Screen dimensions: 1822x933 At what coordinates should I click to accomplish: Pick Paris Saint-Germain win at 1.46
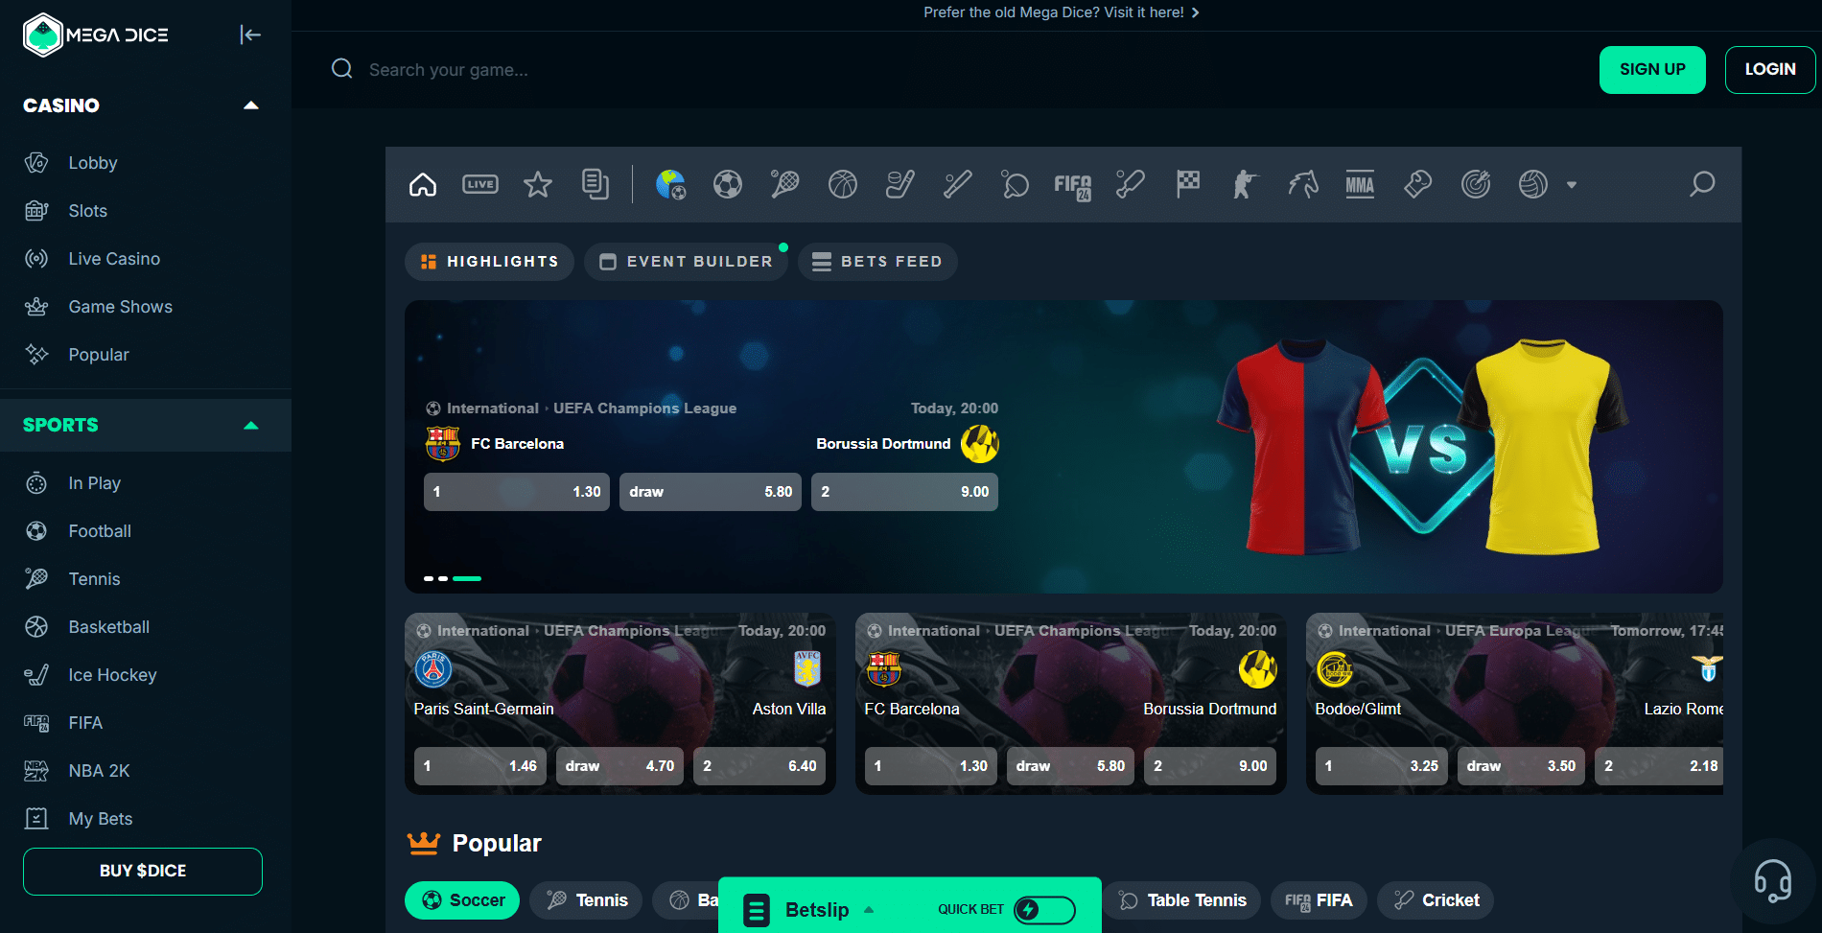point(480,766)
